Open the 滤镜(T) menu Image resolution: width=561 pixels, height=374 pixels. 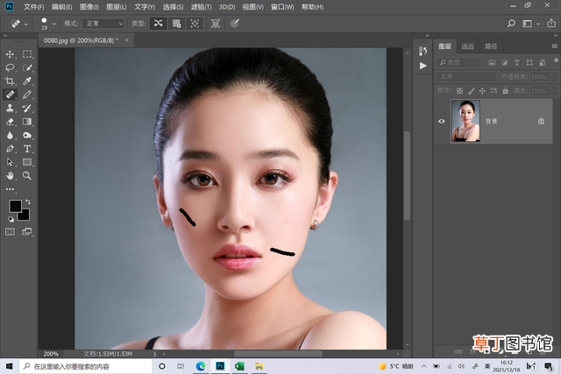pyautogui.click(x=201, y=7)
